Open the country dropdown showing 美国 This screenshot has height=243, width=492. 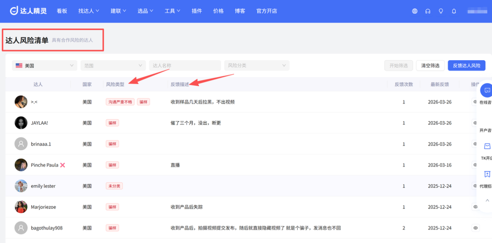pos(44,65)
